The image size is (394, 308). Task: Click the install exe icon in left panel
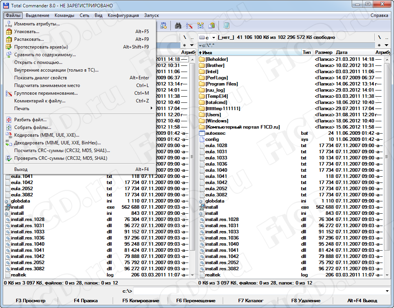pyautogui.click(x=8, y=207)
